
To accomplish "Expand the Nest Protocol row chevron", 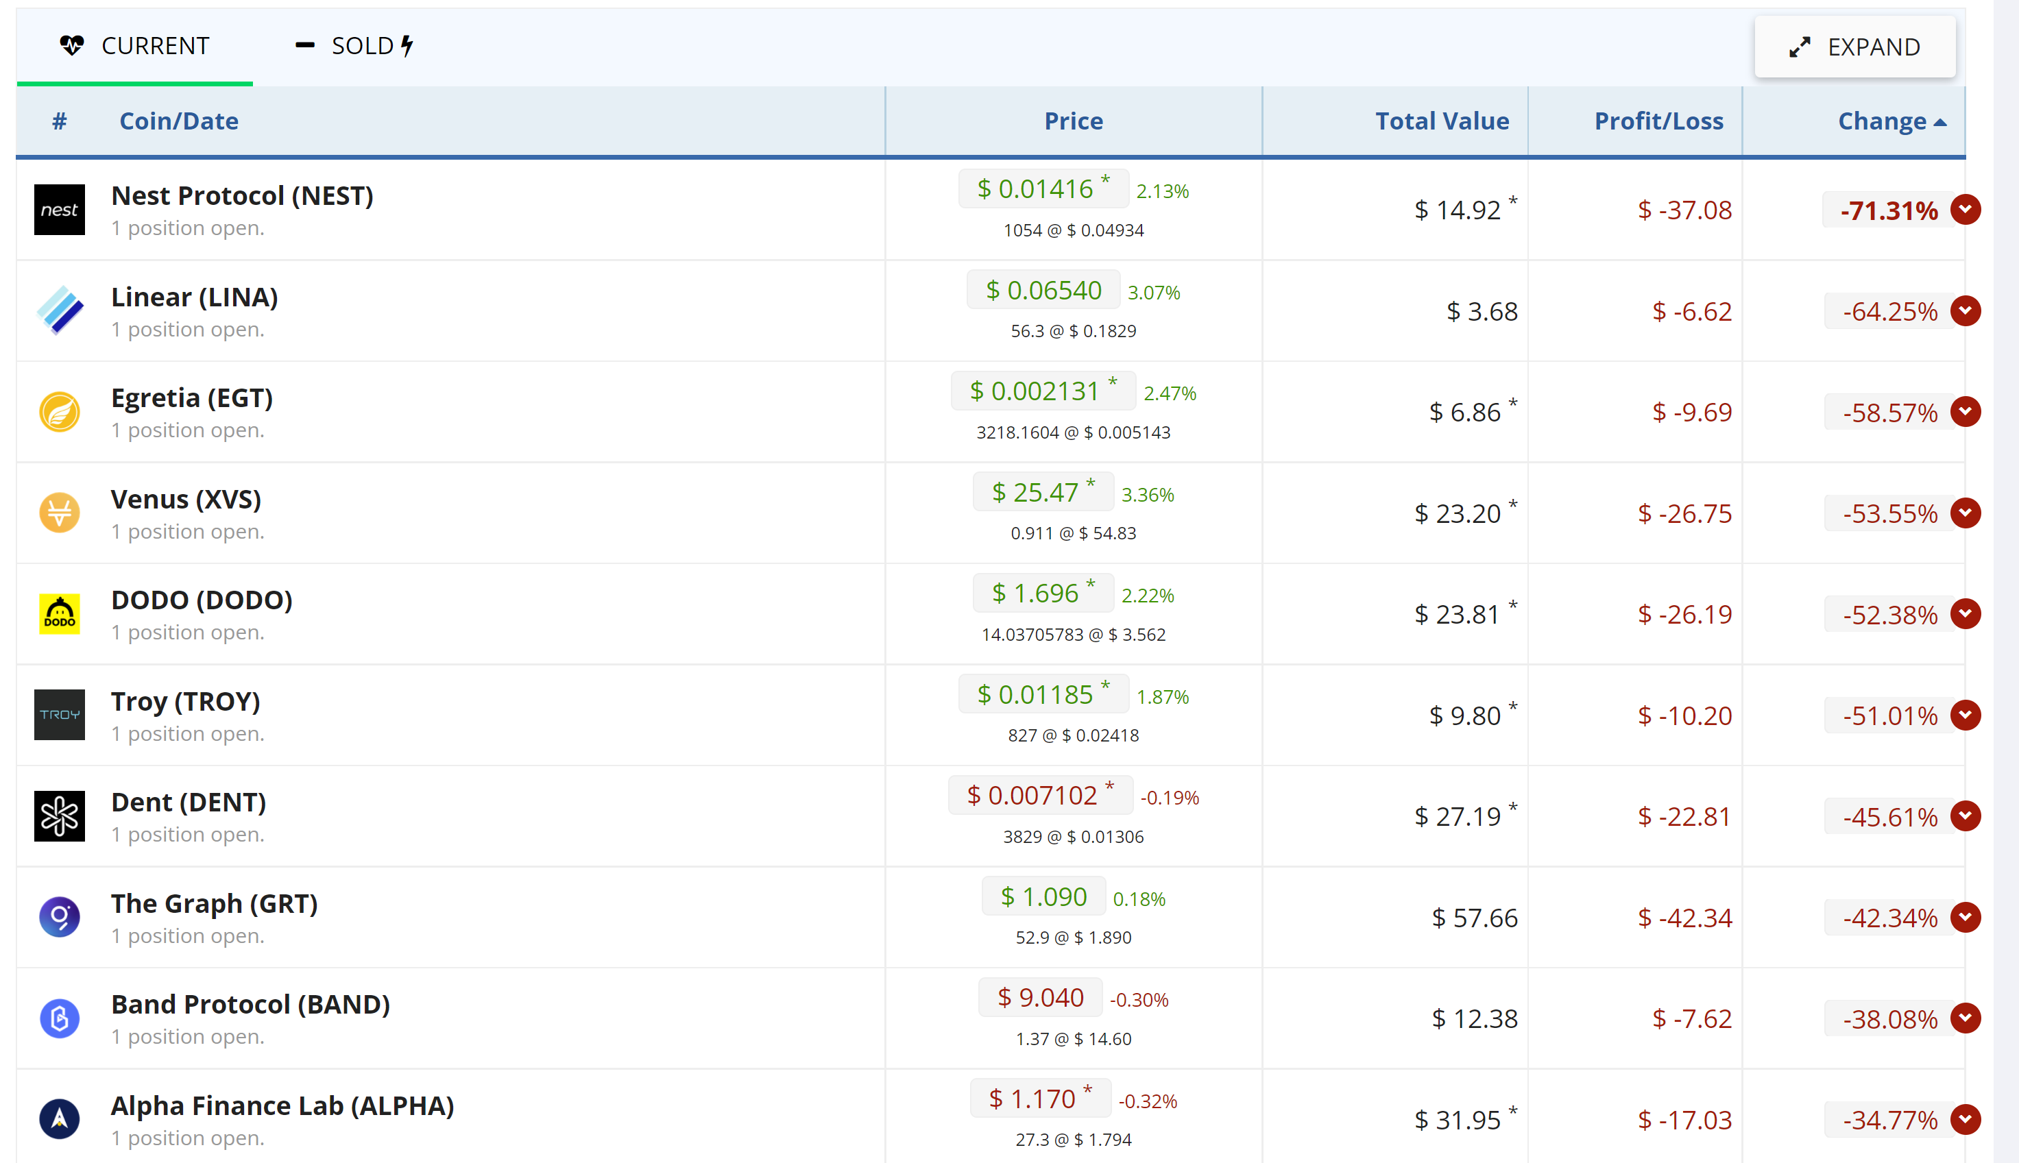I will tap(1966, 210).
